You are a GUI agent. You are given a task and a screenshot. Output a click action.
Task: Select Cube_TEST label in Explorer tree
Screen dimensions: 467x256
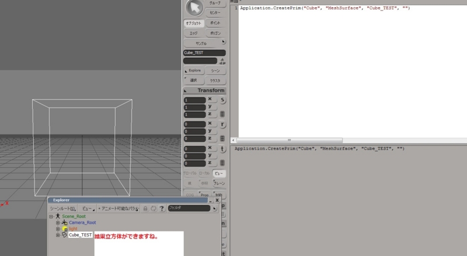pos(81,235)
